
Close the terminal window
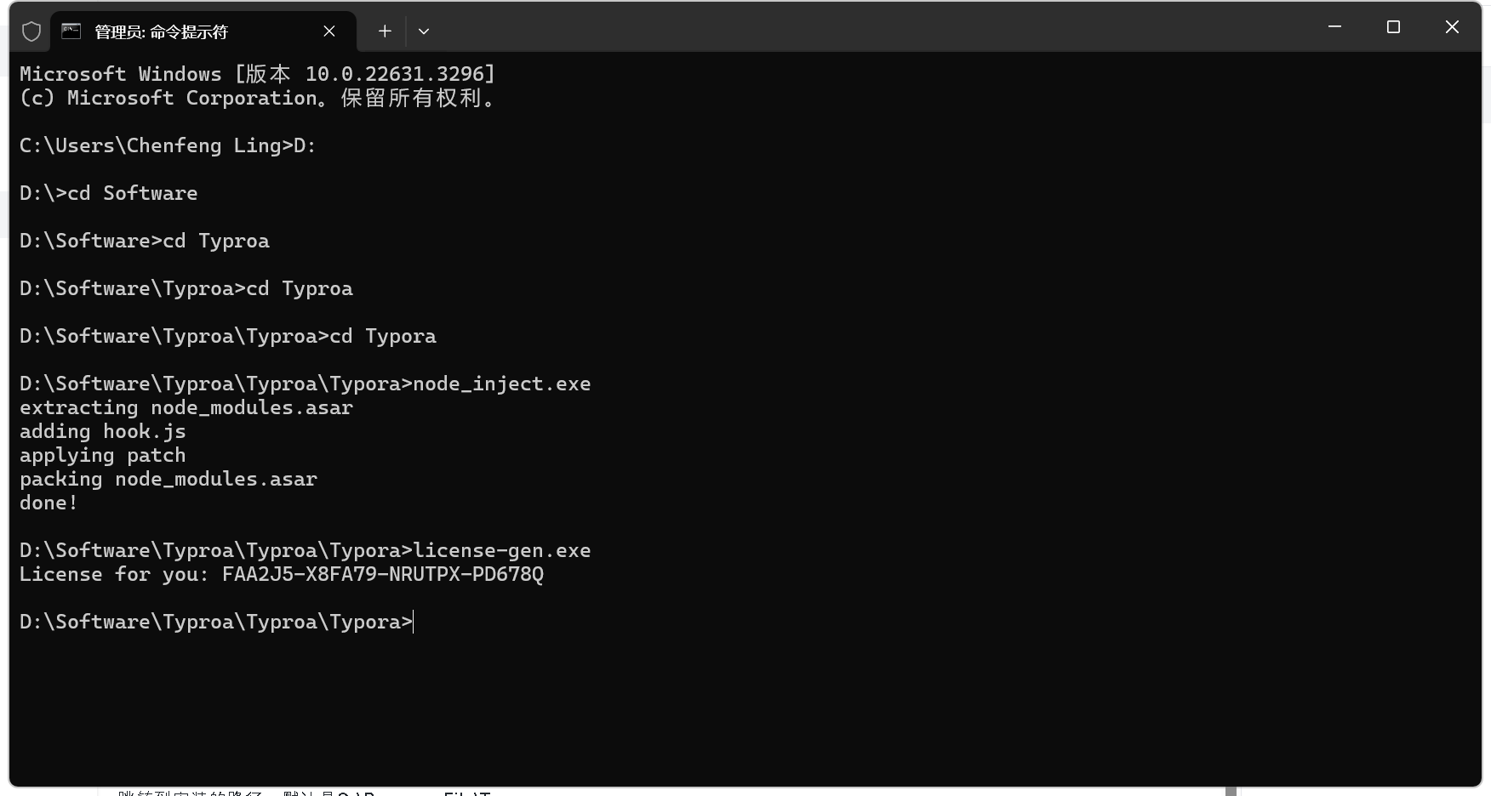click(1452, 27)
